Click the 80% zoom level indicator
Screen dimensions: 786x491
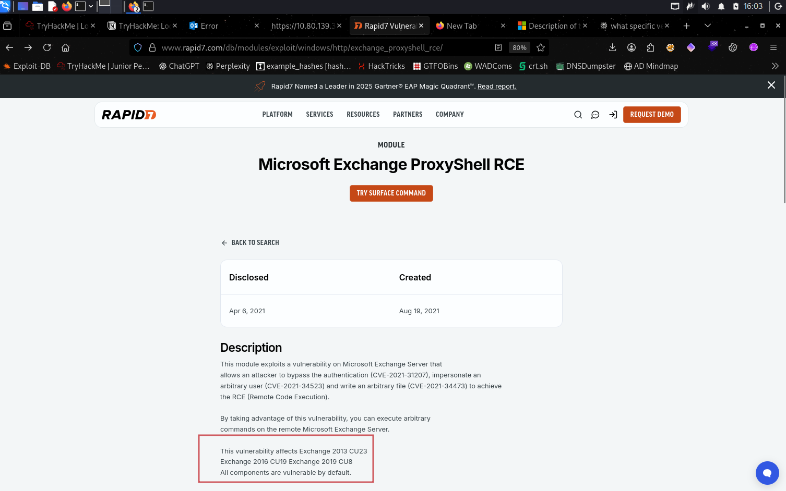point(519,47)
